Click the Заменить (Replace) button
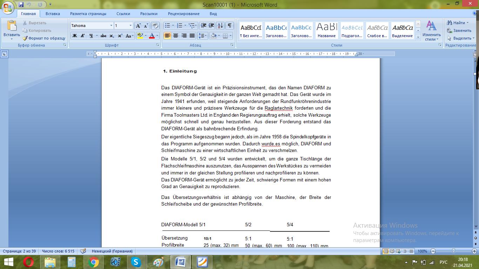The image size is (479, 269). pyautogui.click(x=459, y=30)
